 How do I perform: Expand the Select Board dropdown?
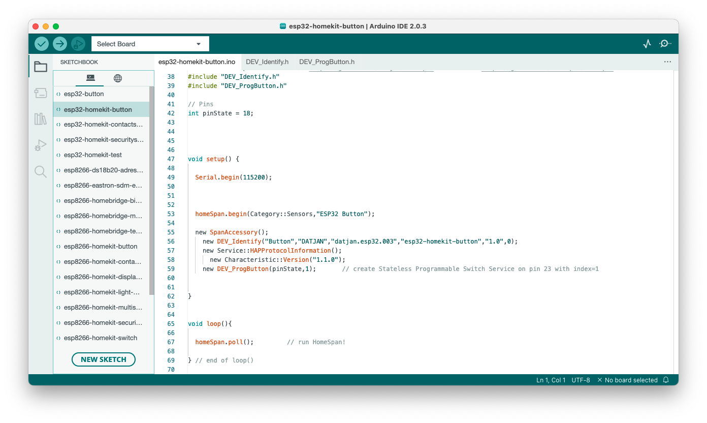(x=150, y=44)
